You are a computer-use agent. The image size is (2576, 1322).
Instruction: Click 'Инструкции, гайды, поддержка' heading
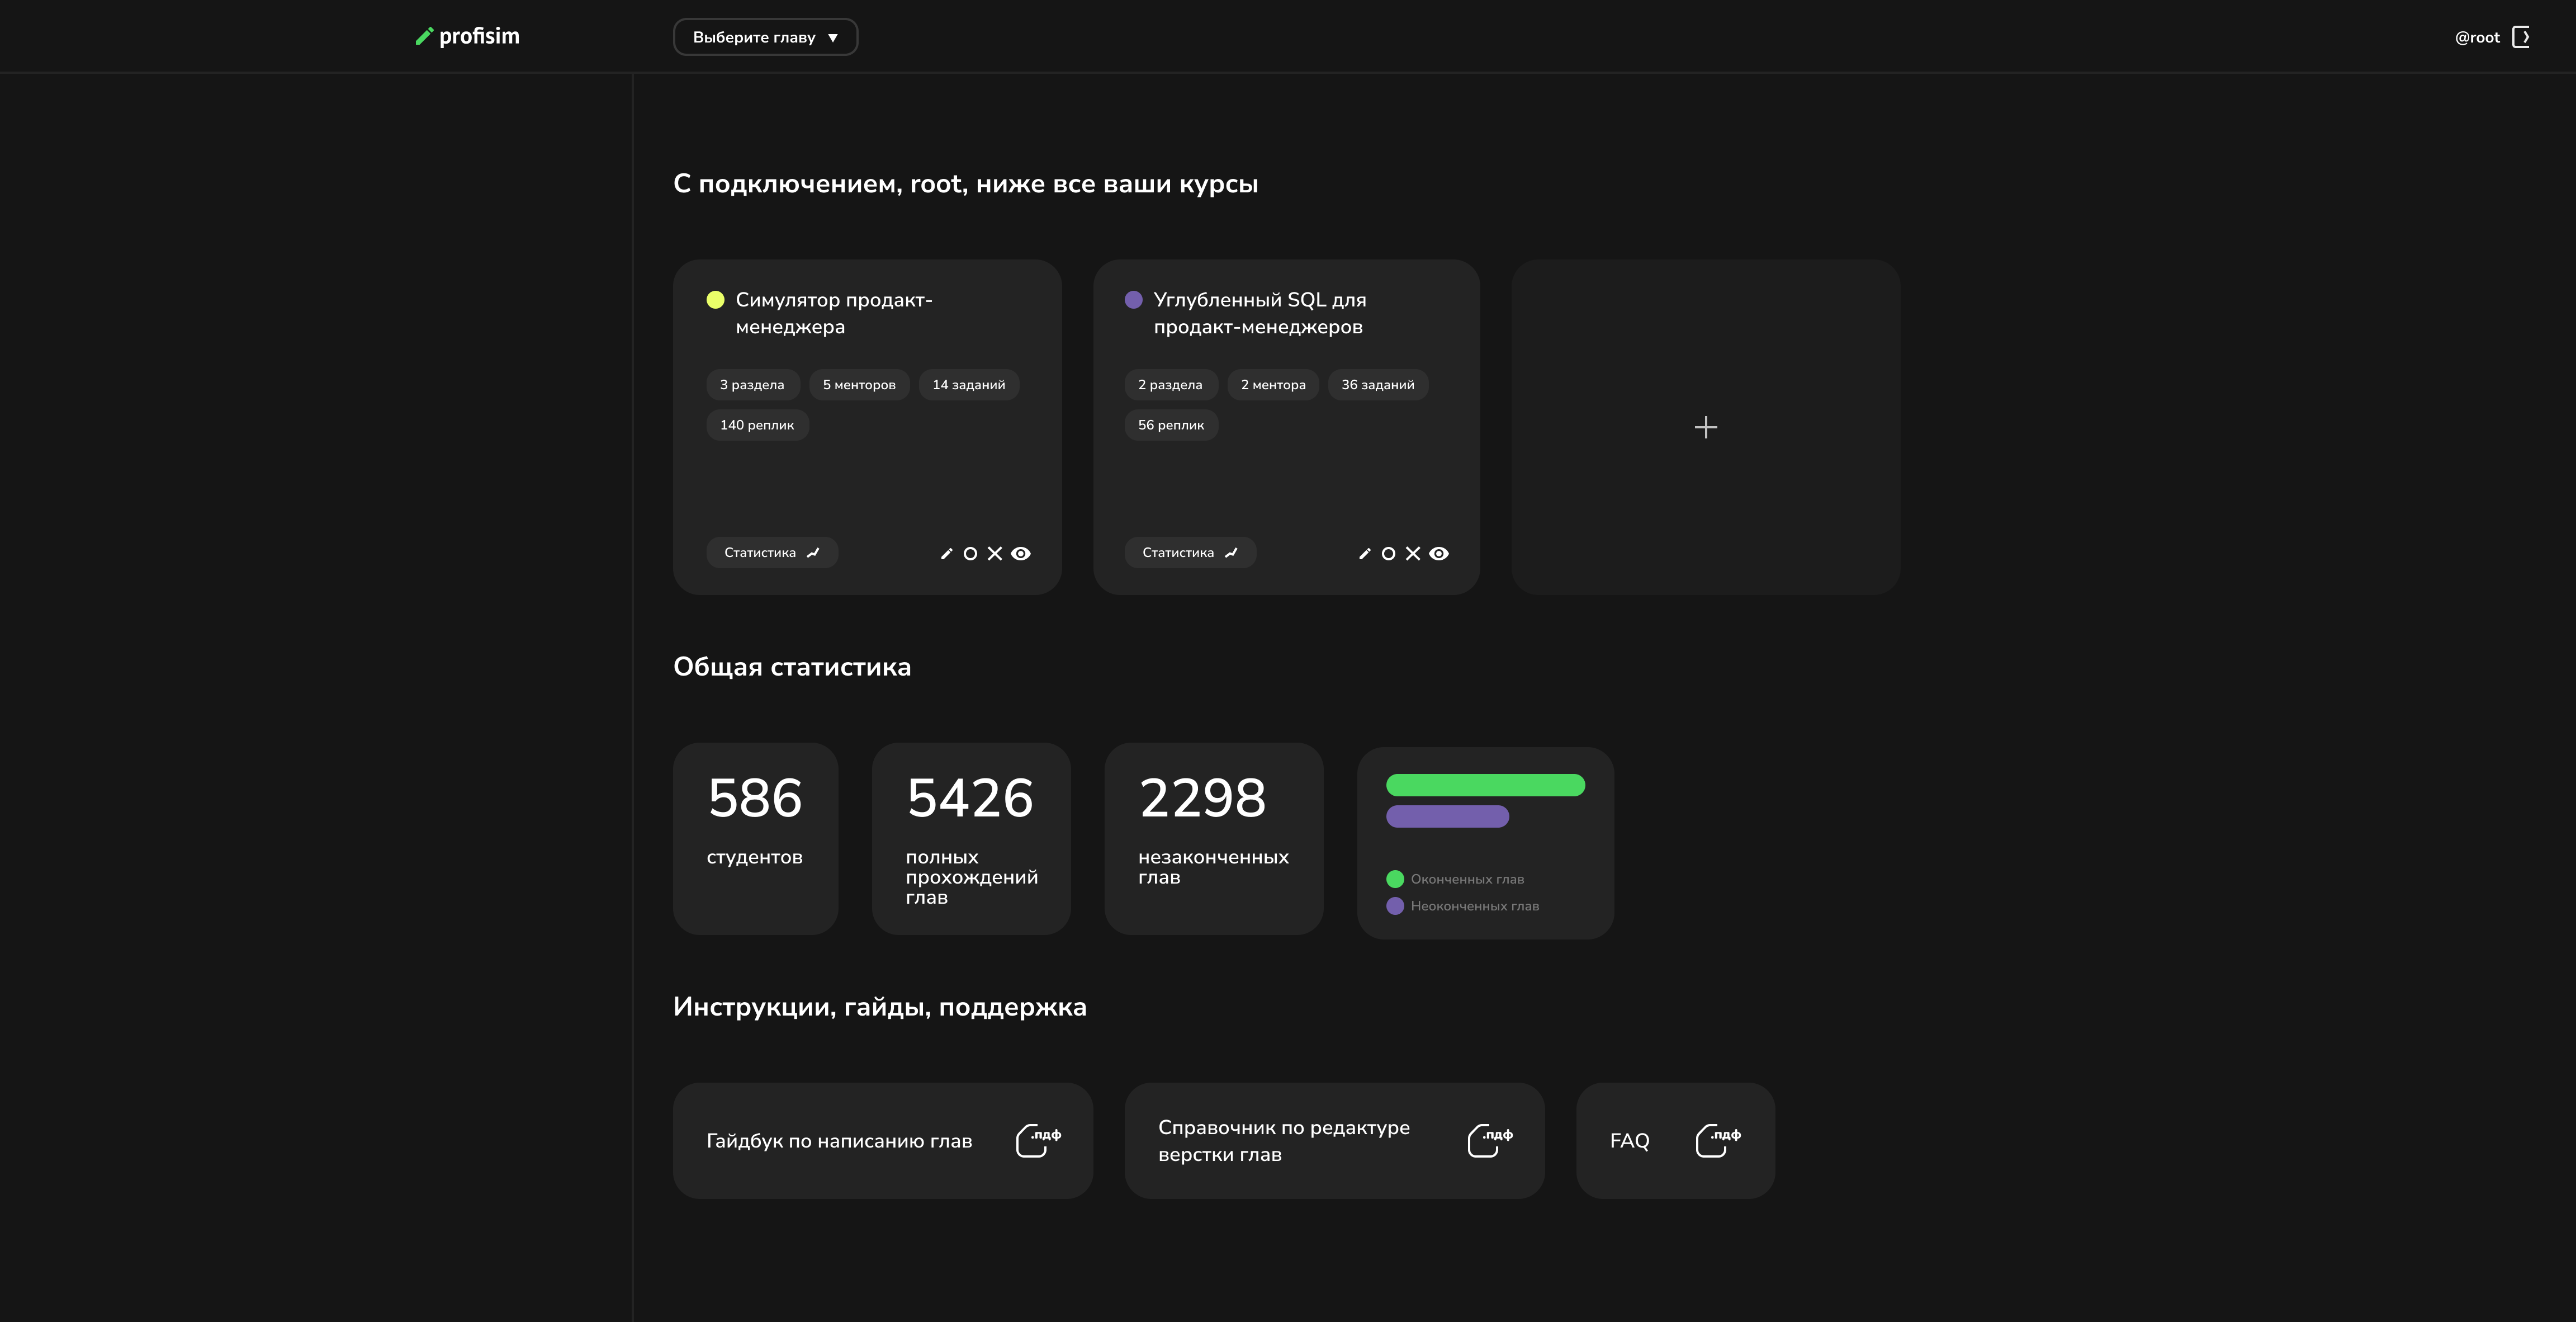(x=880, y=1007)
